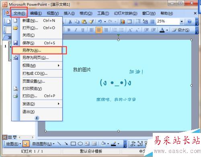Viewport: 201px width, 157px height.
Task: Toggle Underline formatting
Action: click(x=83, y=30)
